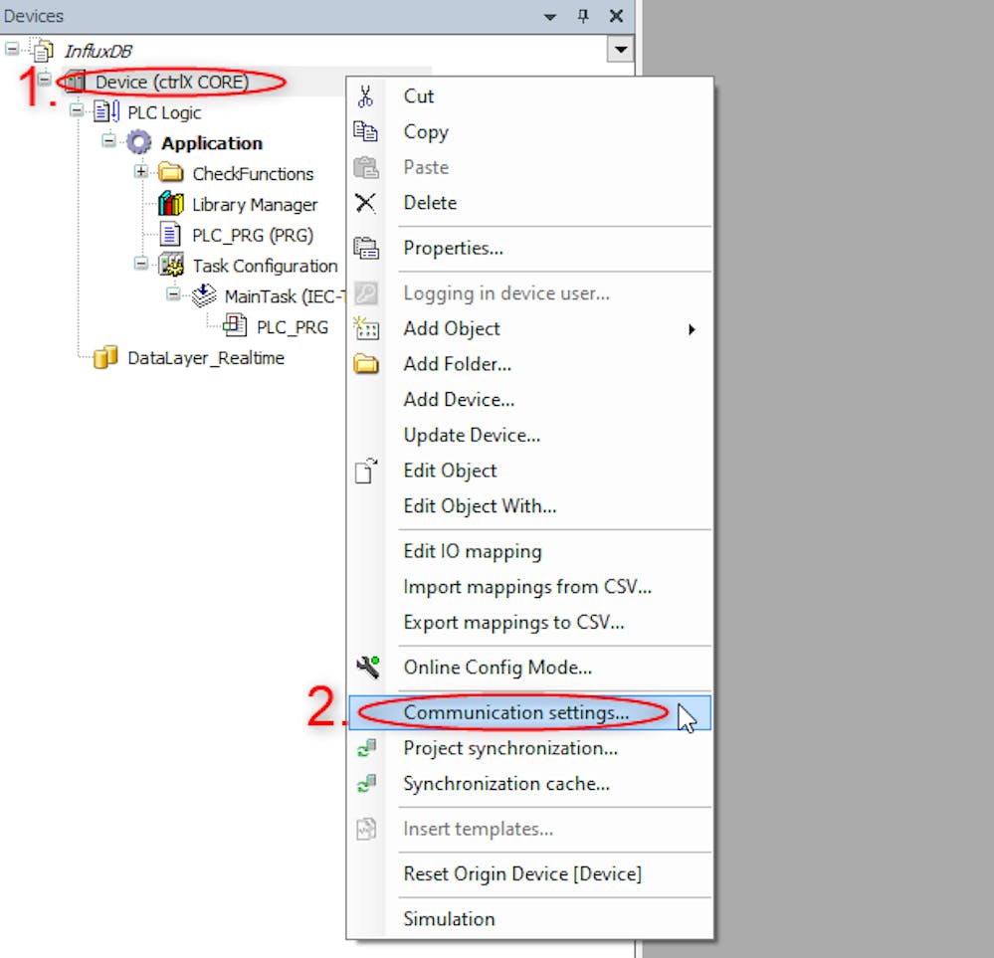This screenshot has height=958, width=994.
Task: Click the Library Manager books icon
Action: [170, 204]
